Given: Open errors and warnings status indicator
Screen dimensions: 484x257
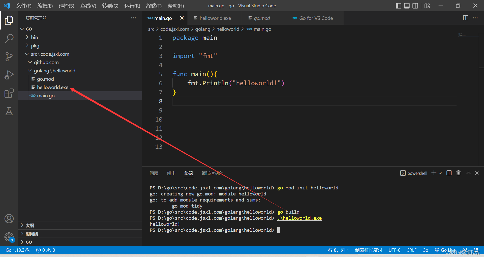Looking at the screenshot, I should (x=46, y=250).
